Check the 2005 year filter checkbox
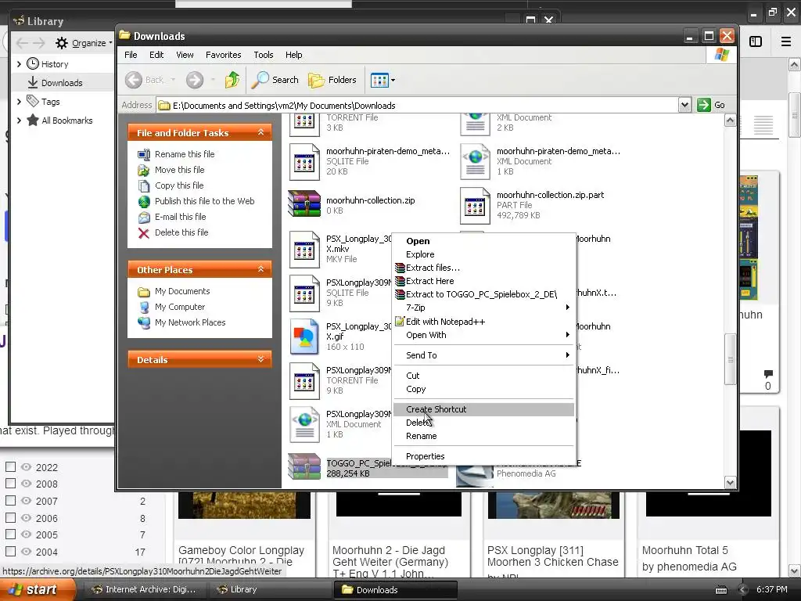The width and height of the screenshot is (801, 601). [10, 534]
